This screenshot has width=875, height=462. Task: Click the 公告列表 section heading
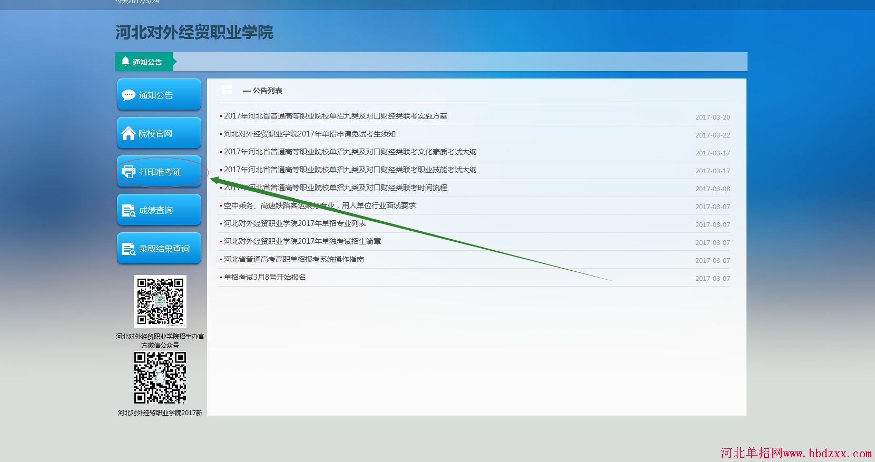click(x=268, y=91)
